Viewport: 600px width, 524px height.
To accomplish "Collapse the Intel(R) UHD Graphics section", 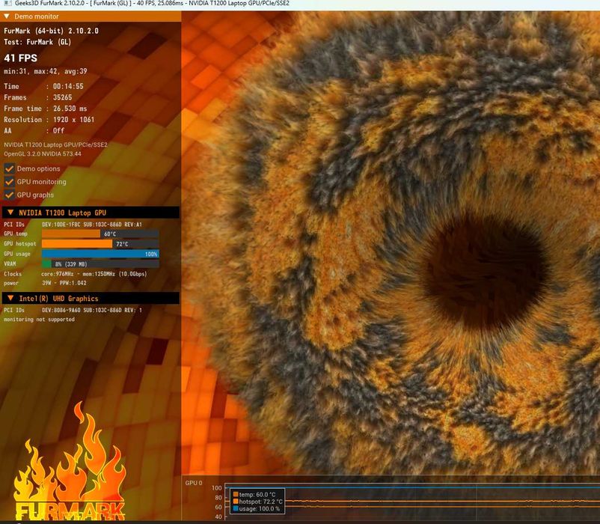I will (x=10, y=298).
